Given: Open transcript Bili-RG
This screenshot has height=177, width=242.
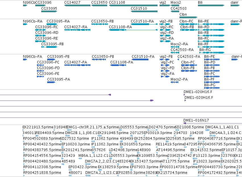Looking at the screenshot, I should coord(205,50).
